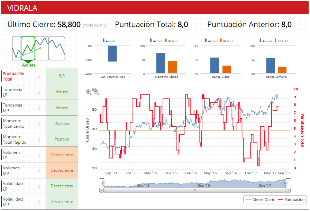Click the date (19/06/2017)

(x=94, y=26)
